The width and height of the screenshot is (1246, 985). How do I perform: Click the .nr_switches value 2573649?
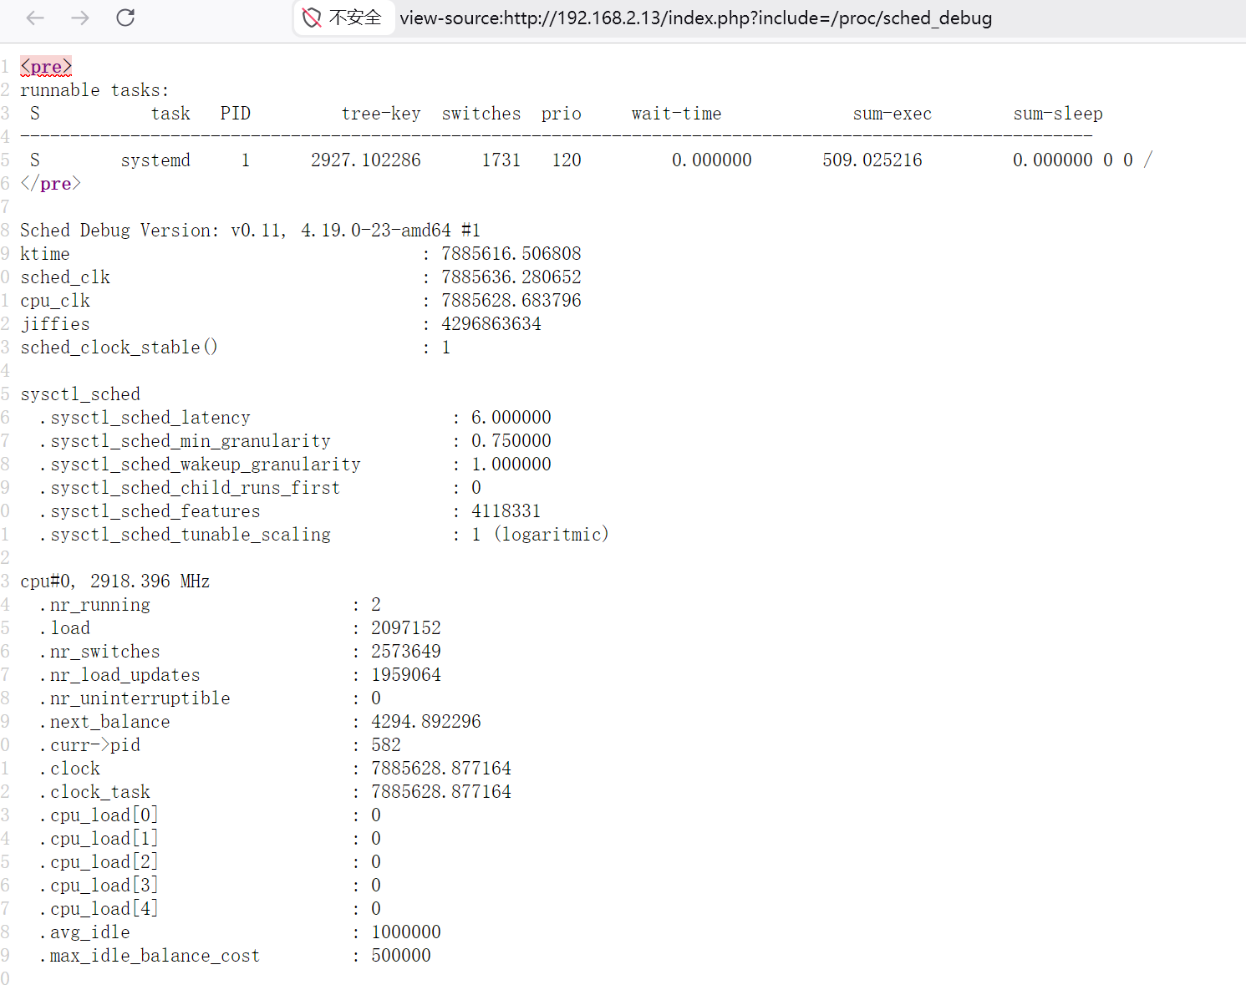(x=406, y=652)
